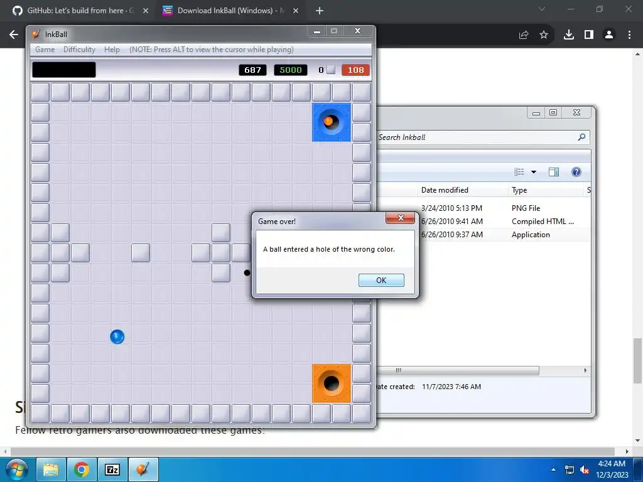Click the red 108 timer
The height and width of the screenshot is (482, 643).
pos(355,70)
